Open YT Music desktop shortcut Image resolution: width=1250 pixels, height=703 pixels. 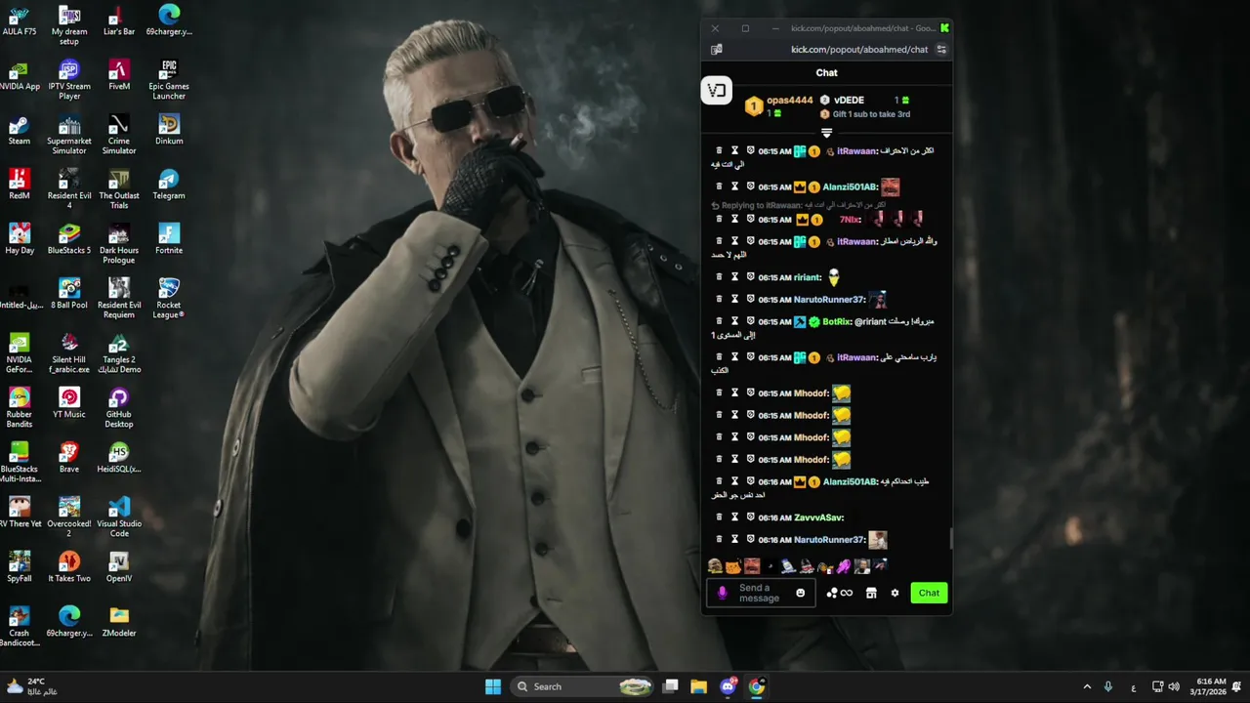pyautogui.click(x=69, y=403)
